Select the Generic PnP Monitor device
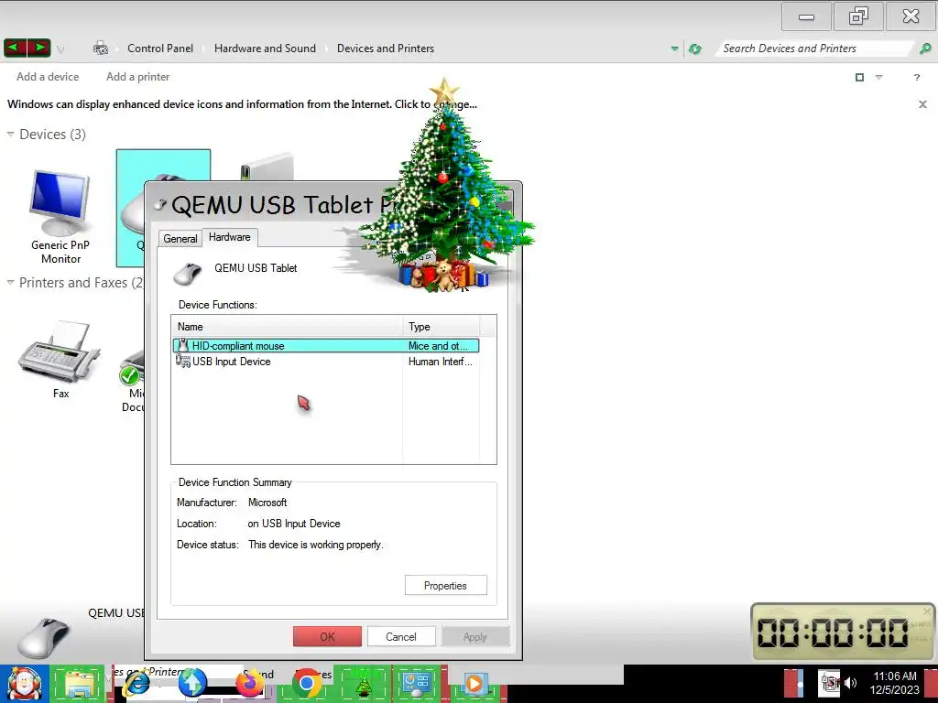Screen dimensions: 938x703 pyautogui.click(x=60, y=217)
